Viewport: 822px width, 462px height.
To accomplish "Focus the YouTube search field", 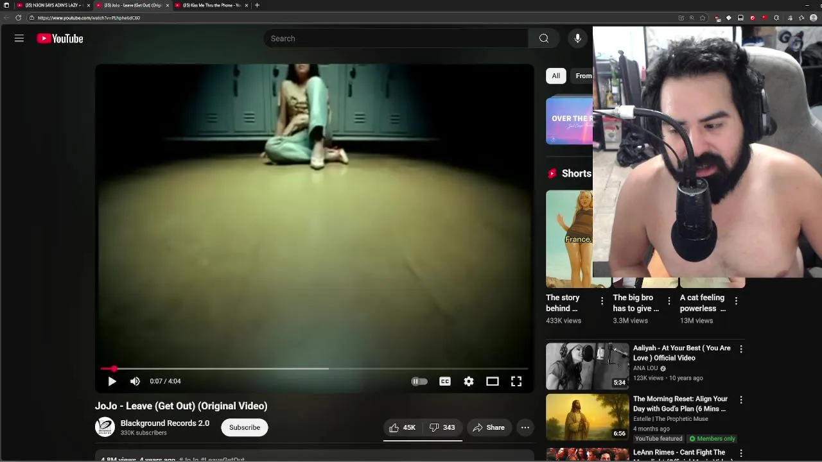I will (x=396, y=38).
